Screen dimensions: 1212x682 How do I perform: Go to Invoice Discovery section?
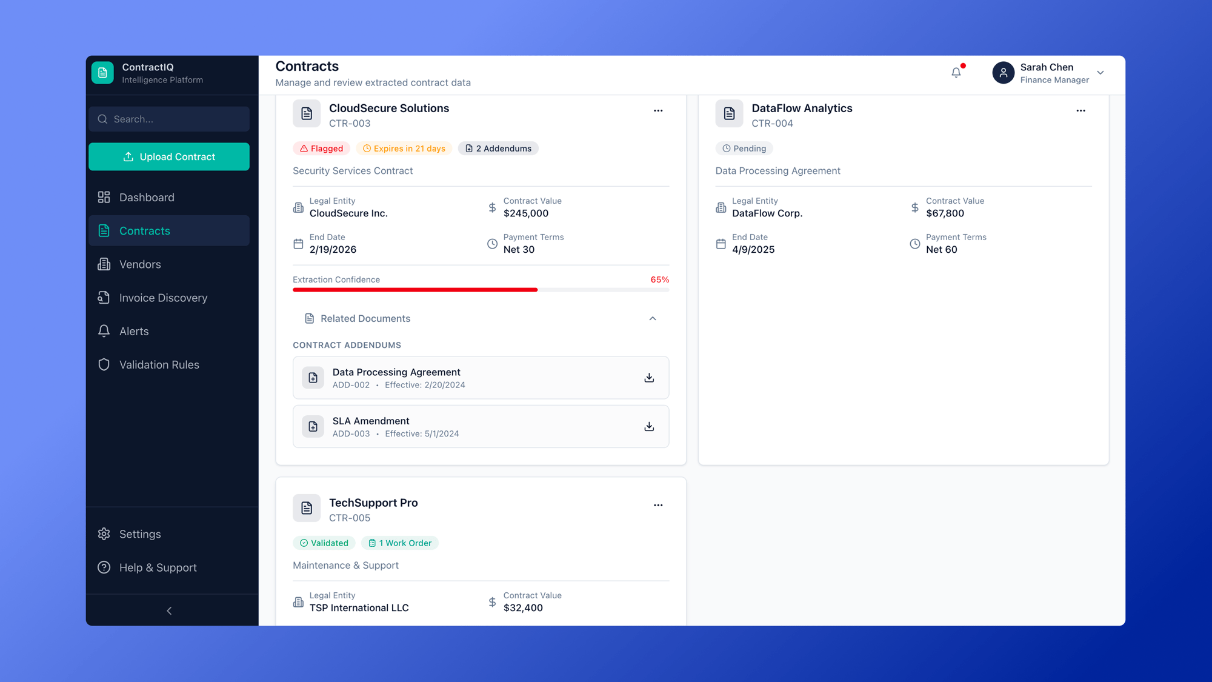click(x=163, y=298)
